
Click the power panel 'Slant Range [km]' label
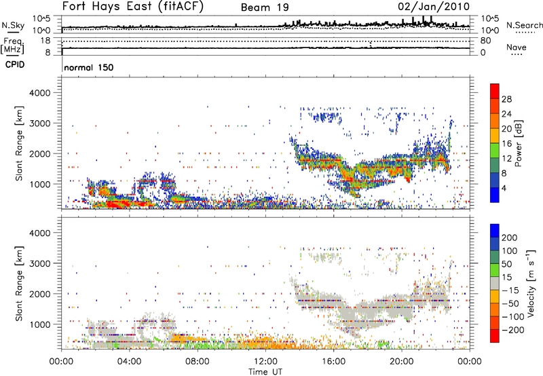(19, 143)
